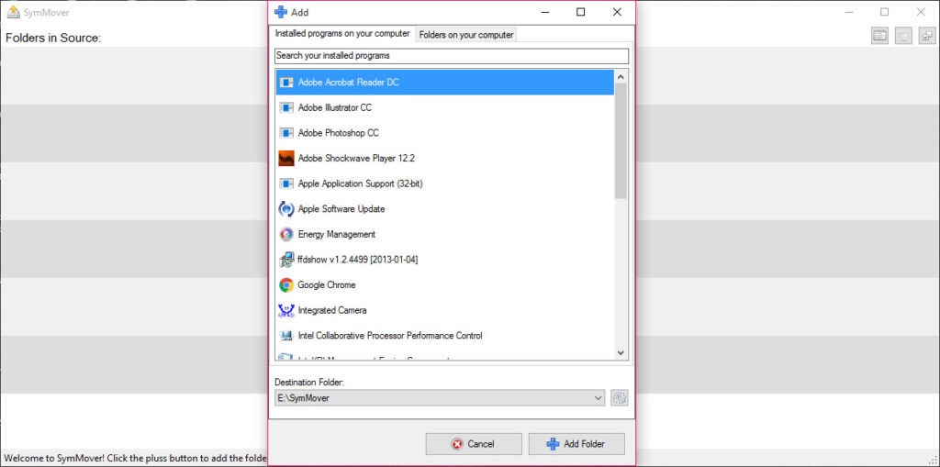This screenshot has height=467, width=940.
Task: Close the Add dialog window
Action: click(x=617, y=12)
